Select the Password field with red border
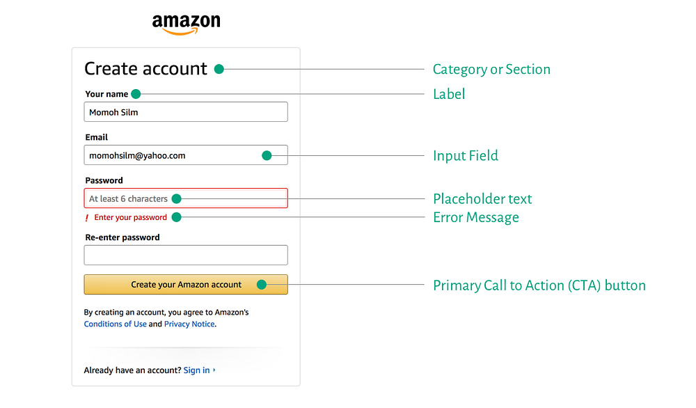The width and height of the screenshot is (696, 408). (x=186, y=198)
